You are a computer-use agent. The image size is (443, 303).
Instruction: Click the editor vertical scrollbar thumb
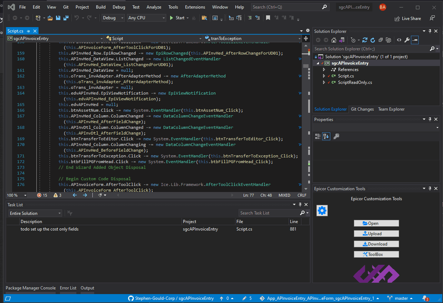(x=305, y=66)
